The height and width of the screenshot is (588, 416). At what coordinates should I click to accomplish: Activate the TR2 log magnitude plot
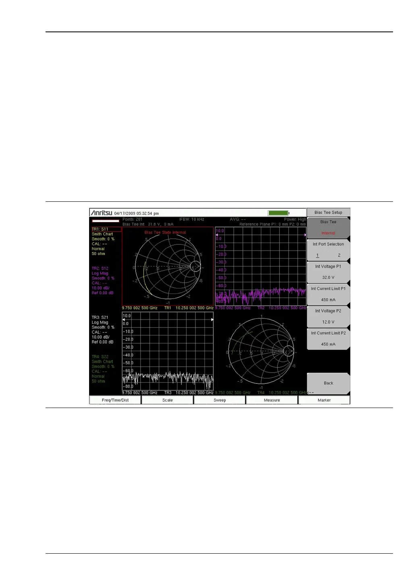[x=260, y=266]
